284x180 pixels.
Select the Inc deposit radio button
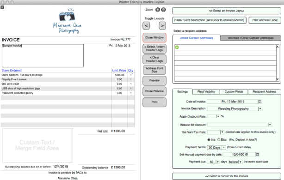(x=209, y=140)
